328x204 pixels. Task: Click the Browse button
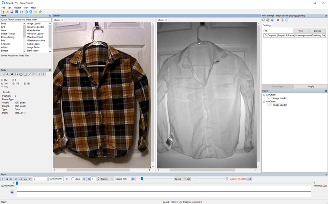317,31
